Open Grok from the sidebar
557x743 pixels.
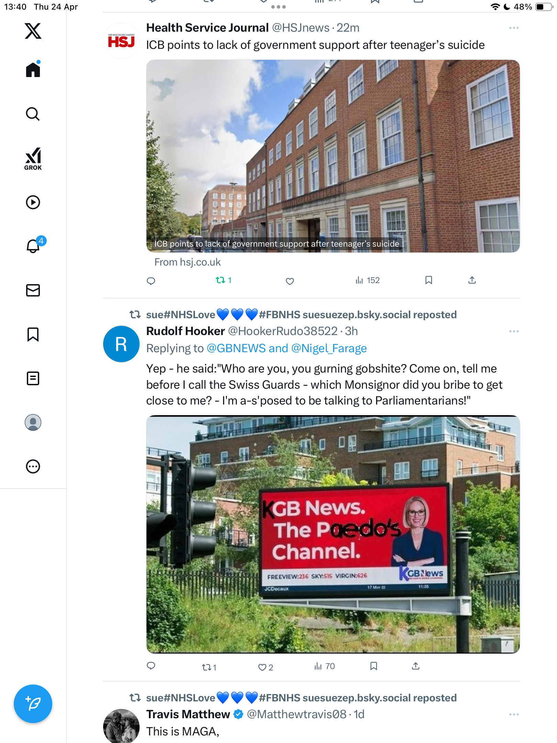(33, 159)
